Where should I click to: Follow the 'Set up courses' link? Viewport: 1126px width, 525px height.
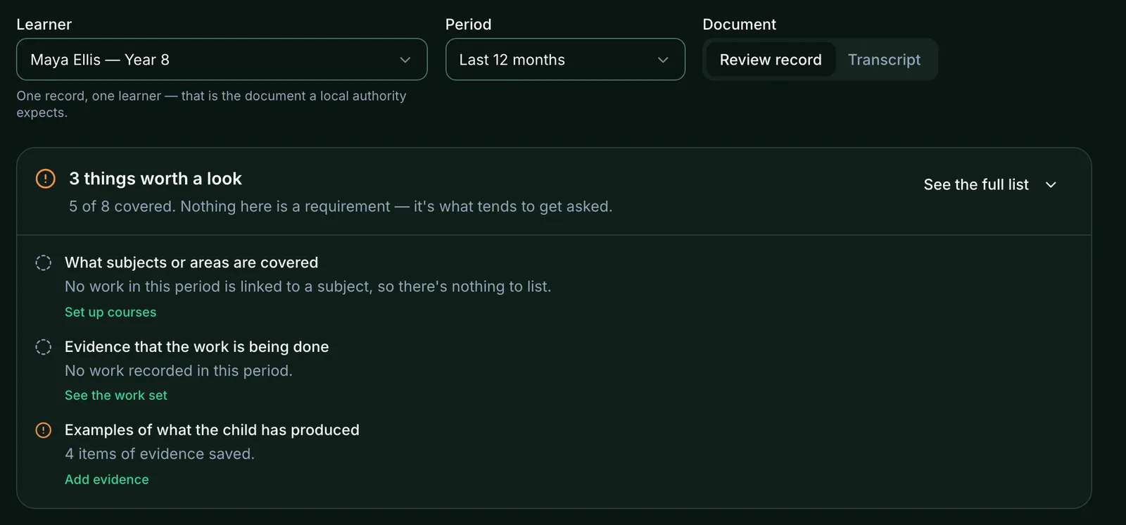tap(110, 312)
